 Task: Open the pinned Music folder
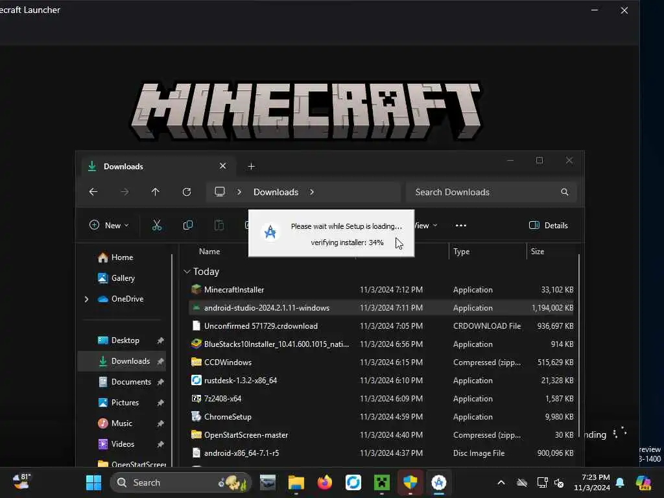[121, 423]
